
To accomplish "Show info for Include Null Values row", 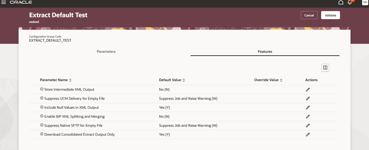I will (x=42, y=107).
